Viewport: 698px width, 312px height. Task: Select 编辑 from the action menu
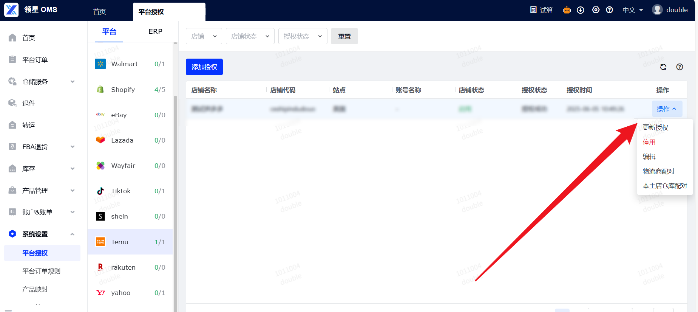click(649, 157)
